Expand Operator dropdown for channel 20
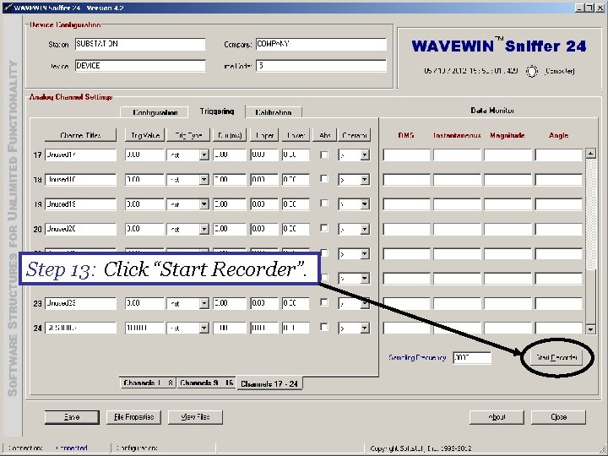The width and height of the screenshot is (608, 456). pos(365,229)
